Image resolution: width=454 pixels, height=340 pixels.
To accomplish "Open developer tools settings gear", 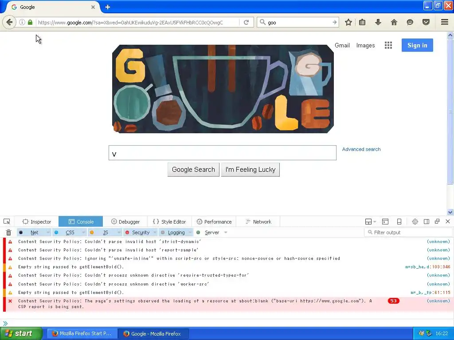I will pyautogui.click(x=415, y=222).
